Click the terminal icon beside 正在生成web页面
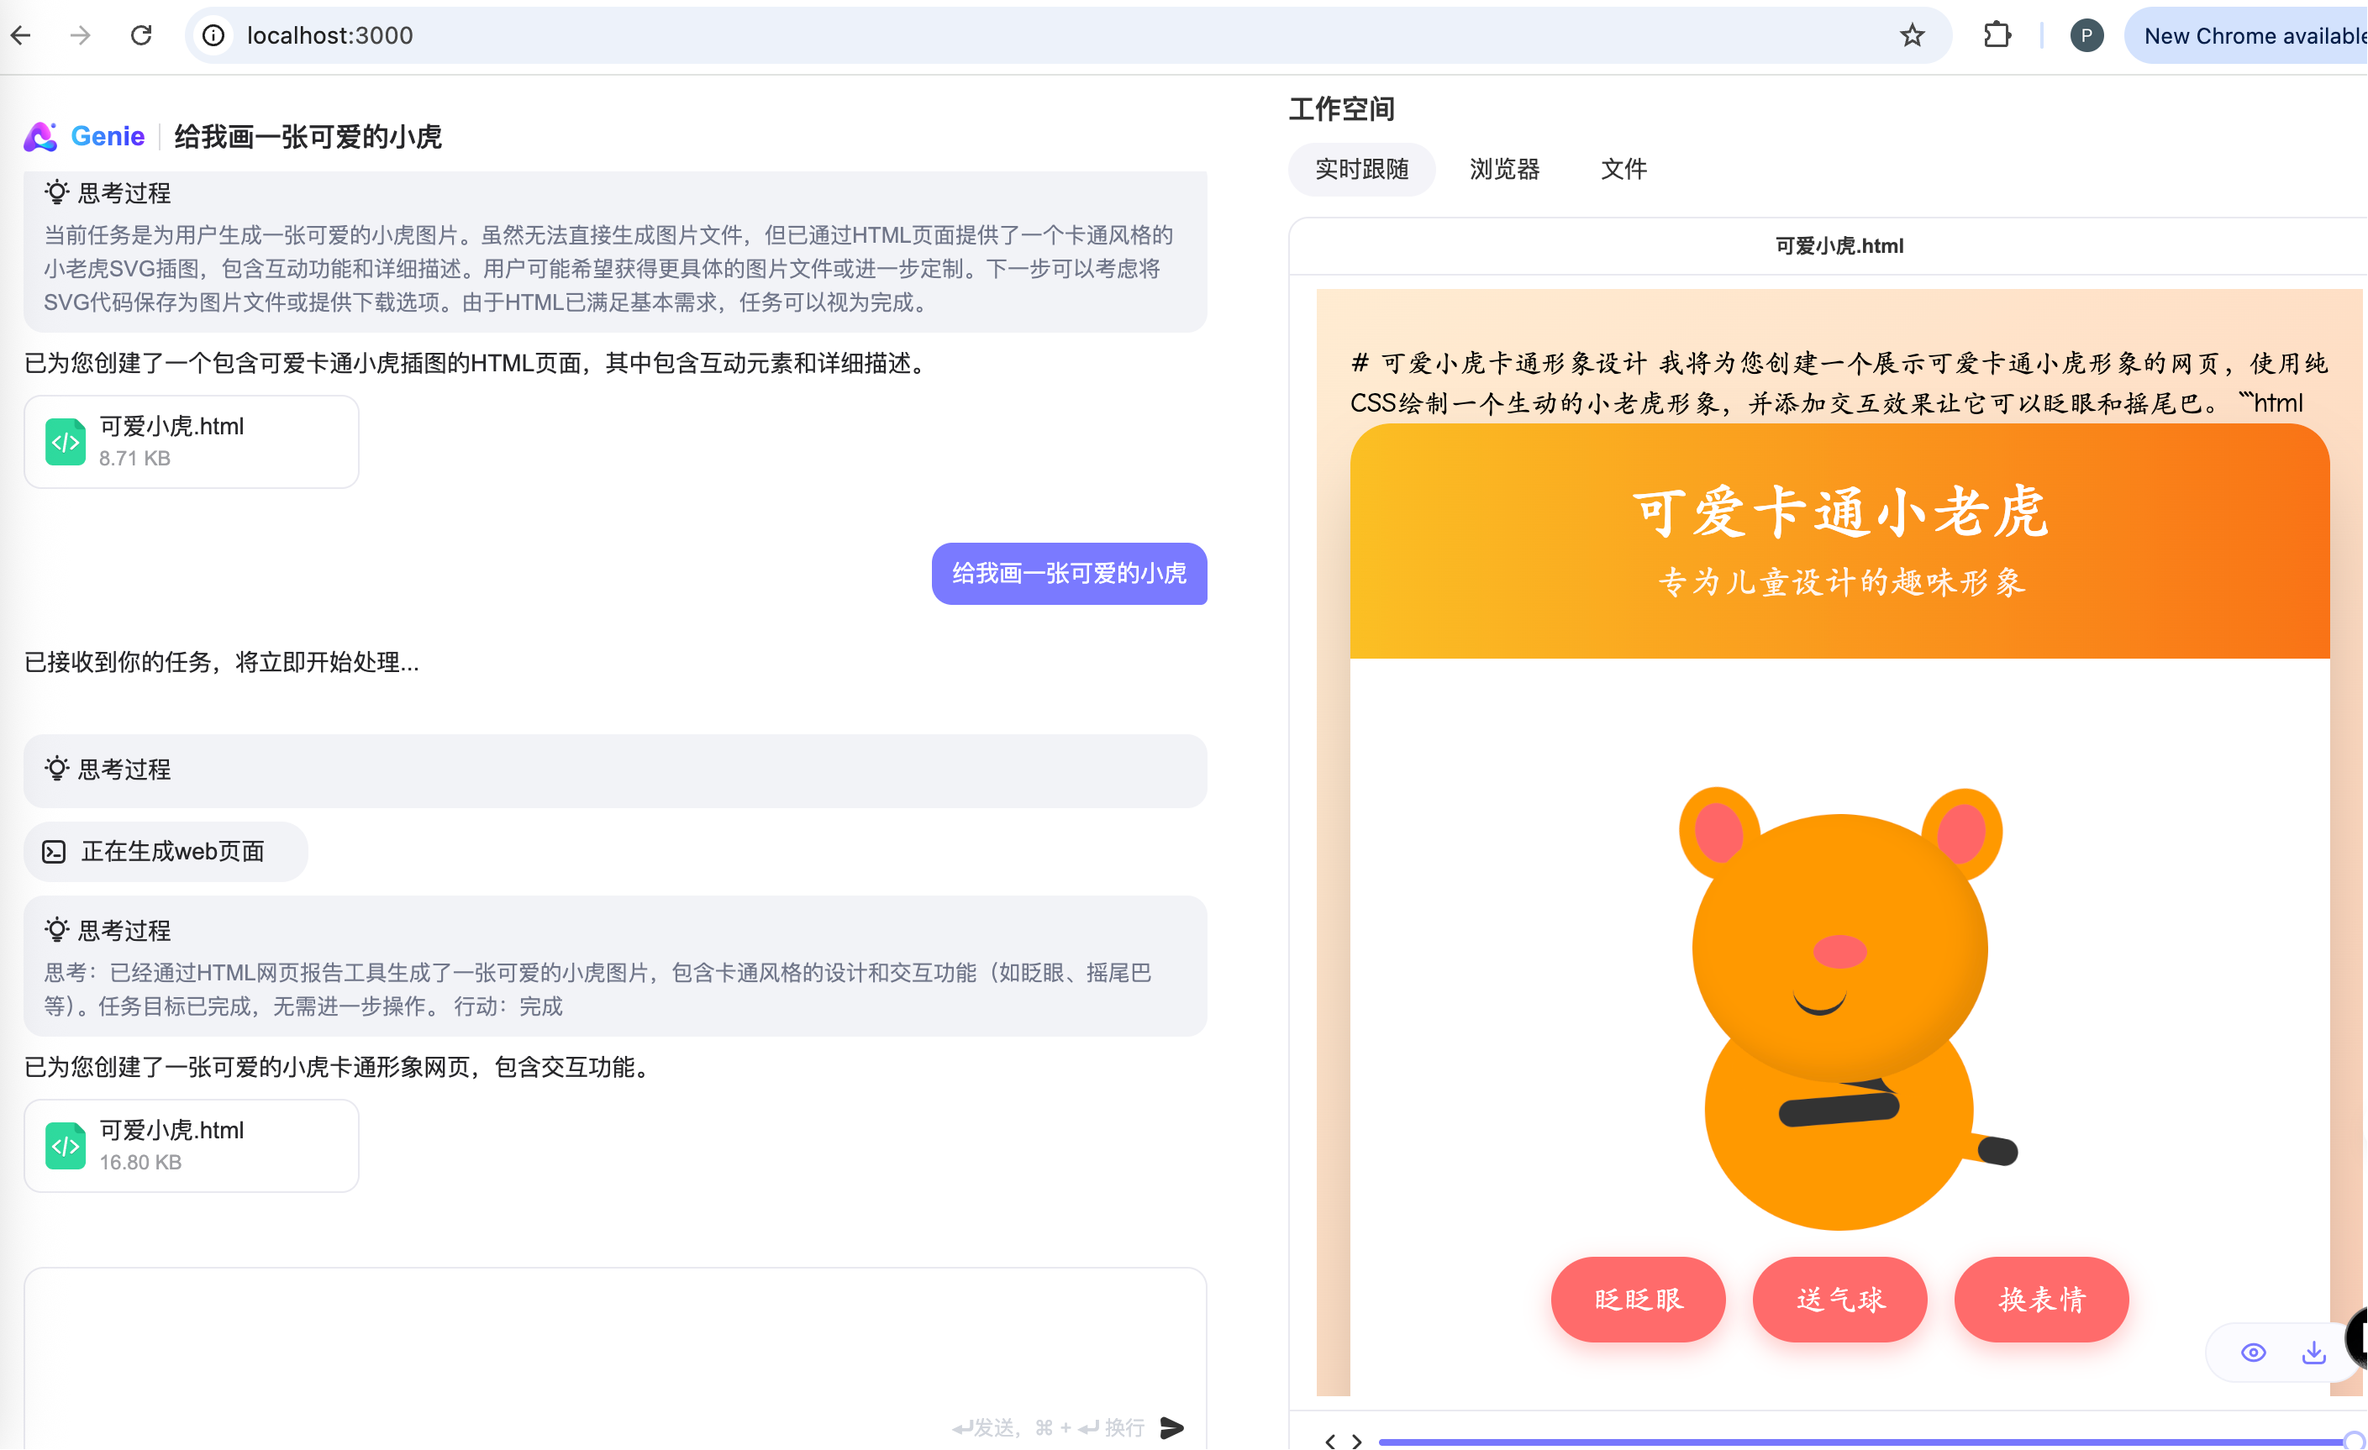2368x1450 pixels. click(x=54, y=851)
